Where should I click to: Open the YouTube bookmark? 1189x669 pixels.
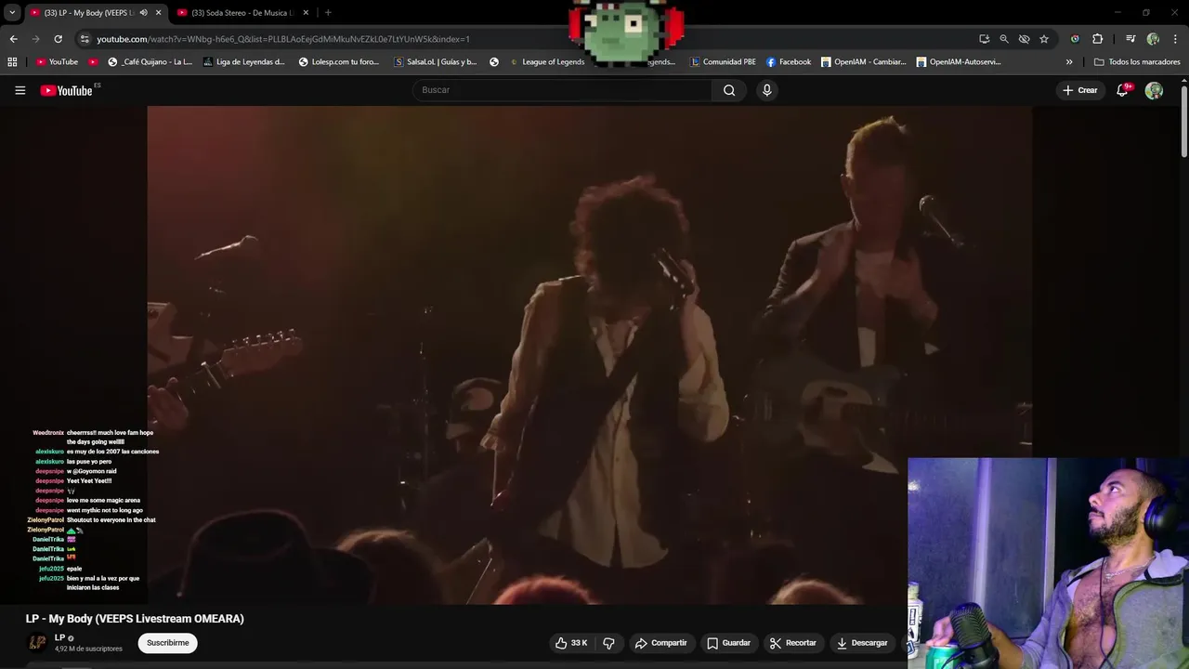57,62
